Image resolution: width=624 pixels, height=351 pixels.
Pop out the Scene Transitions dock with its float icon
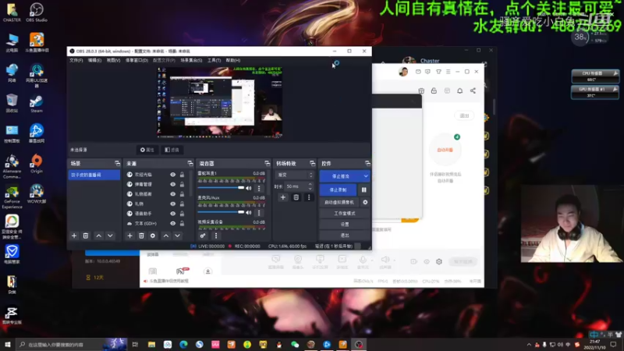pos(313,164)
